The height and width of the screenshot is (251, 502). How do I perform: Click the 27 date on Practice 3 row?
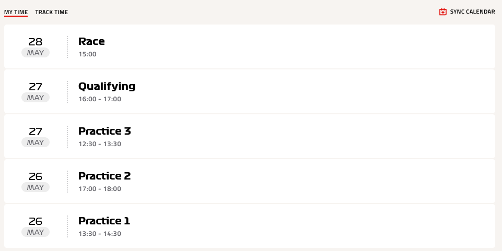[x=36, y=132]
